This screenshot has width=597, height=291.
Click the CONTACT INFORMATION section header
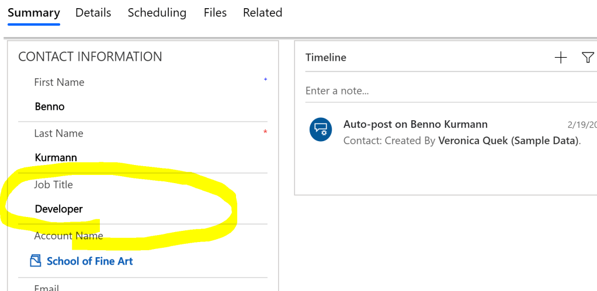90,57
